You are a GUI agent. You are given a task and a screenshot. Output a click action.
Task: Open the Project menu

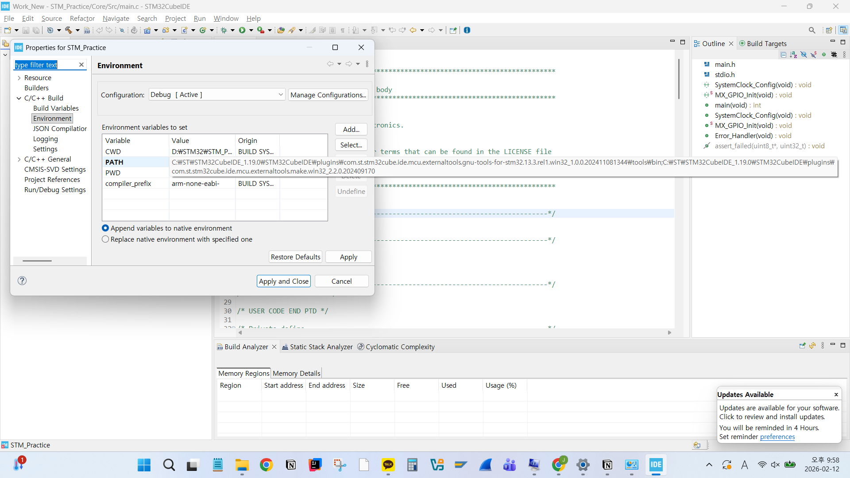175,18
